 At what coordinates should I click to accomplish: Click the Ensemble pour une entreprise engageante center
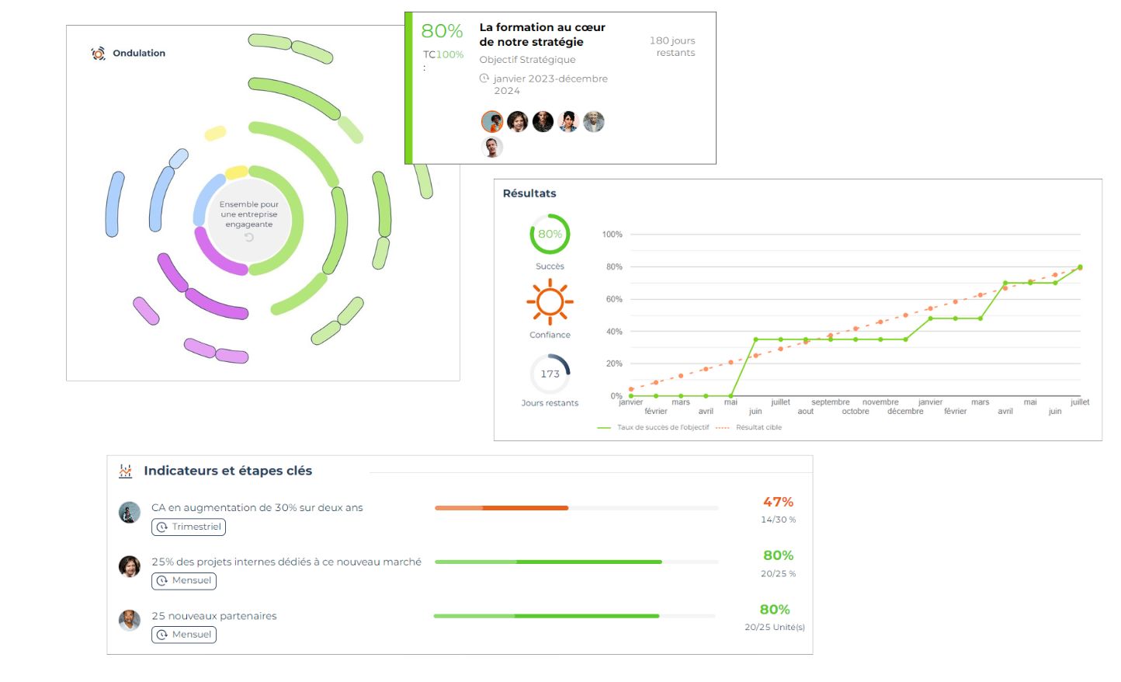249,214
